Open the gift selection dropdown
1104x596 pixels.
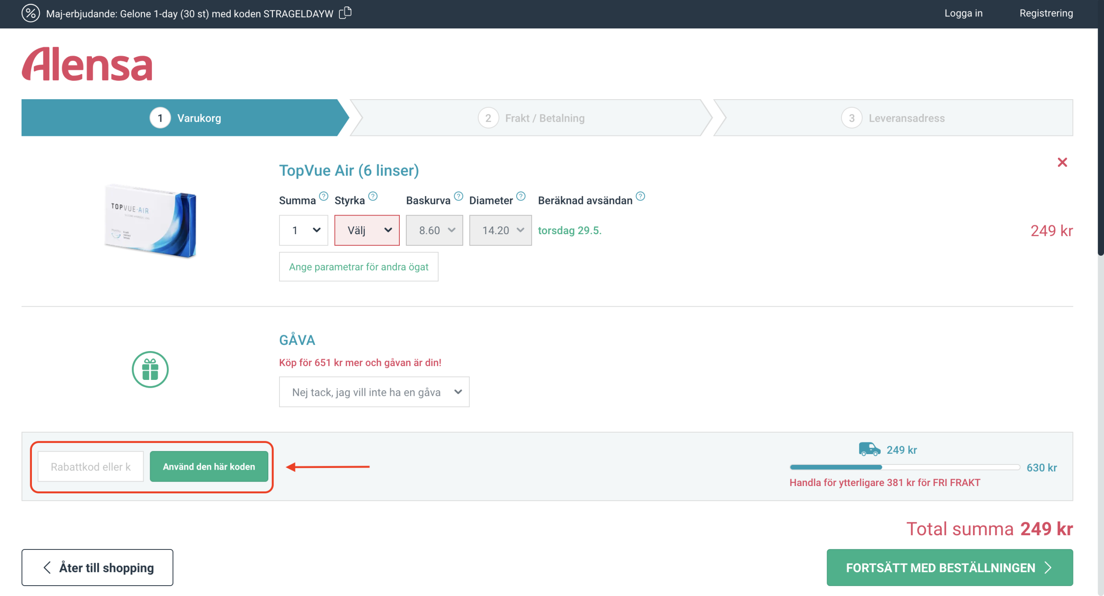click(x=374, y=392)
